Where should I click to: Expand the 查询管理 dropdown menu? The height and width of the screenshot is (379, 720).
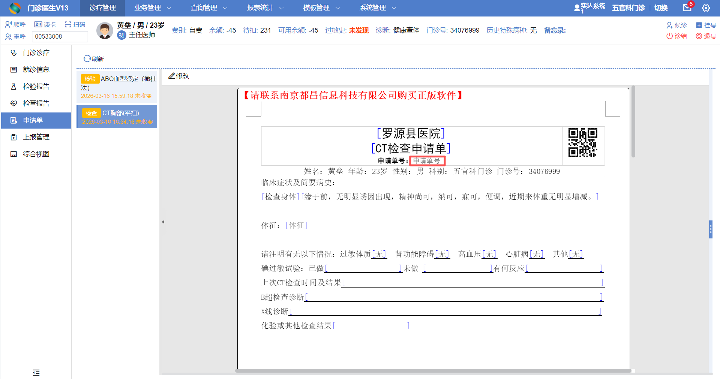[209, 8]
